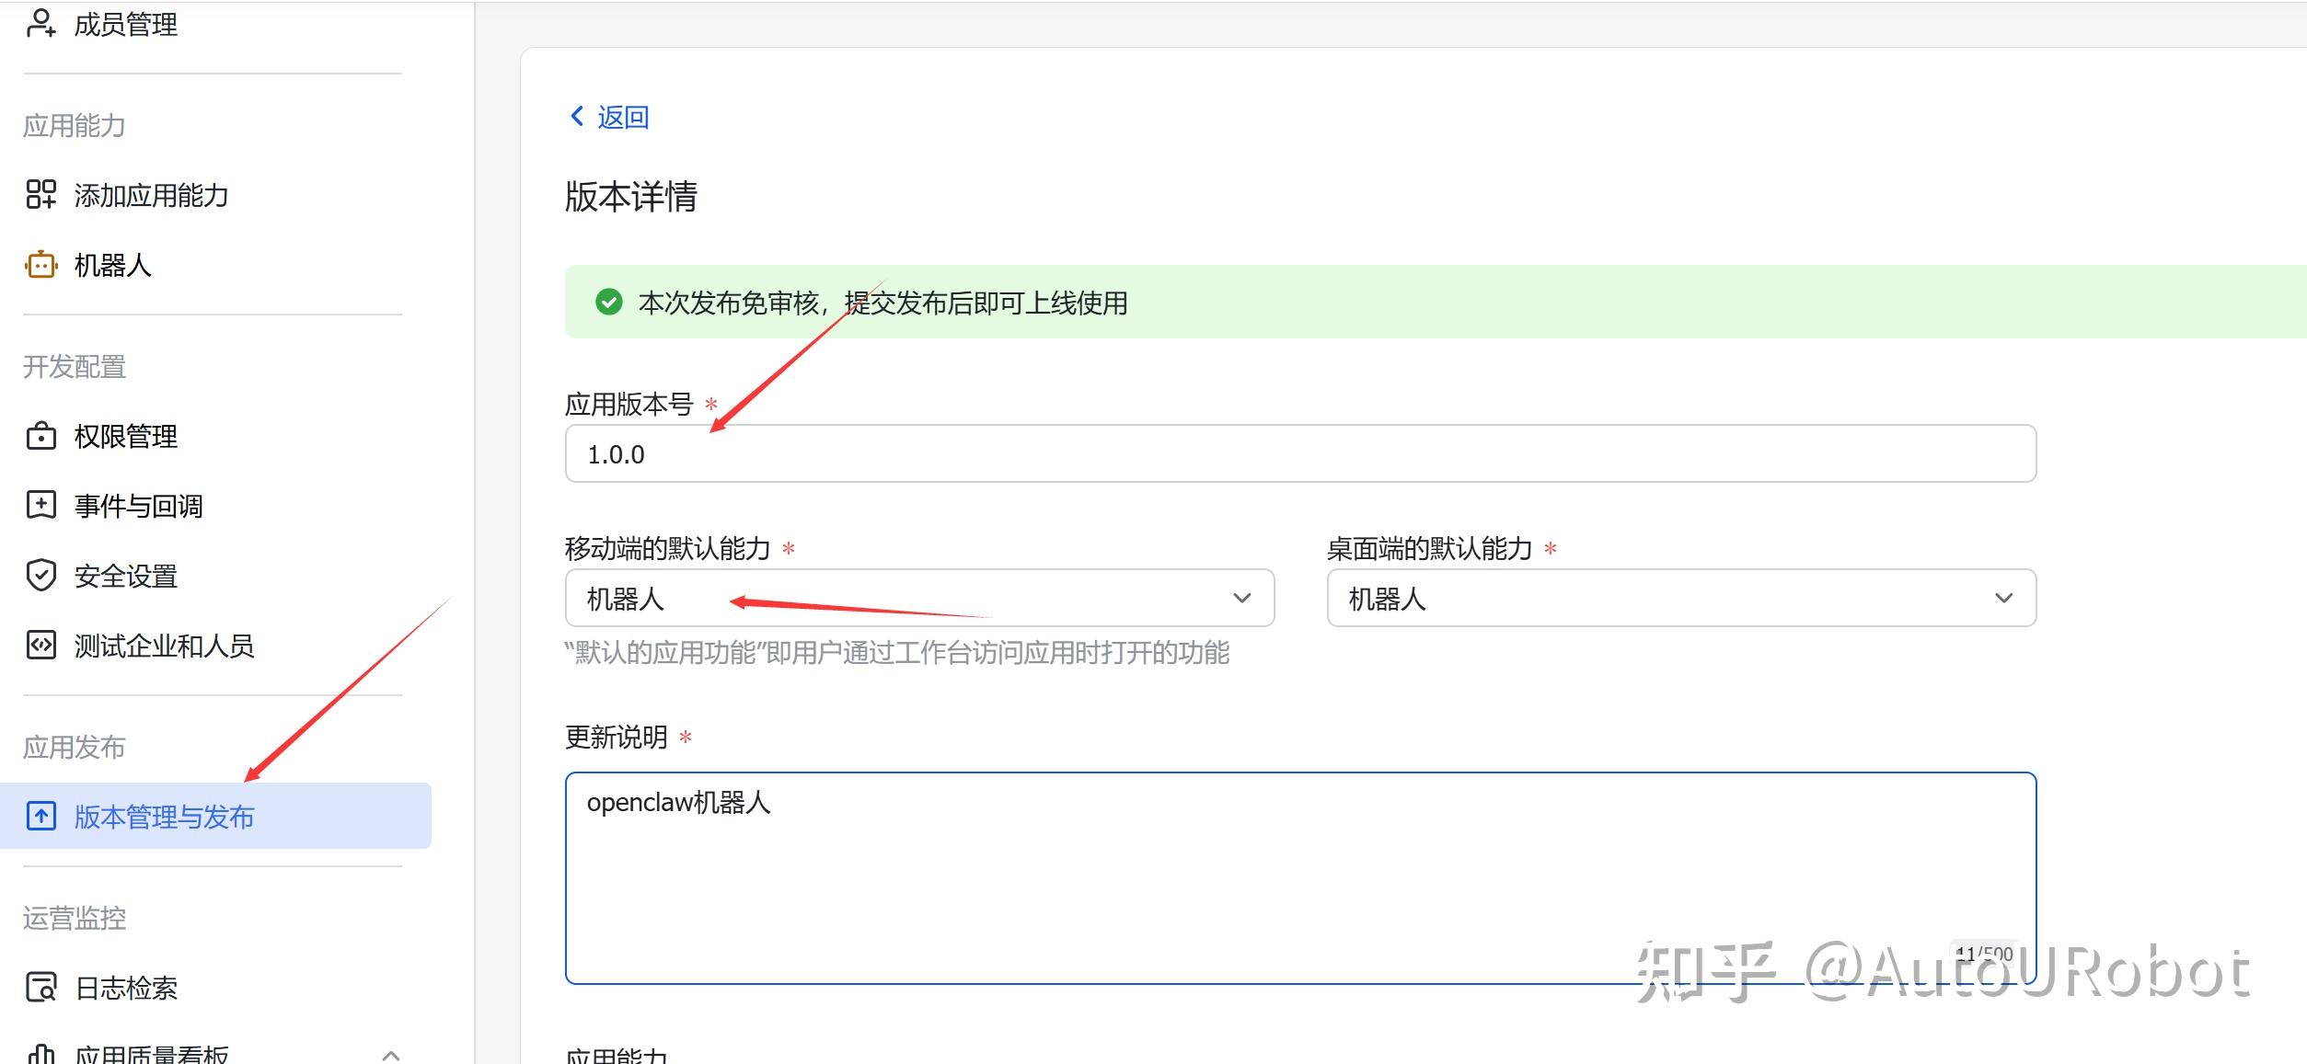Click the 版本管理与发布 upload icon
This screenshot has width=2307, height=1064.
coord(40,817)
